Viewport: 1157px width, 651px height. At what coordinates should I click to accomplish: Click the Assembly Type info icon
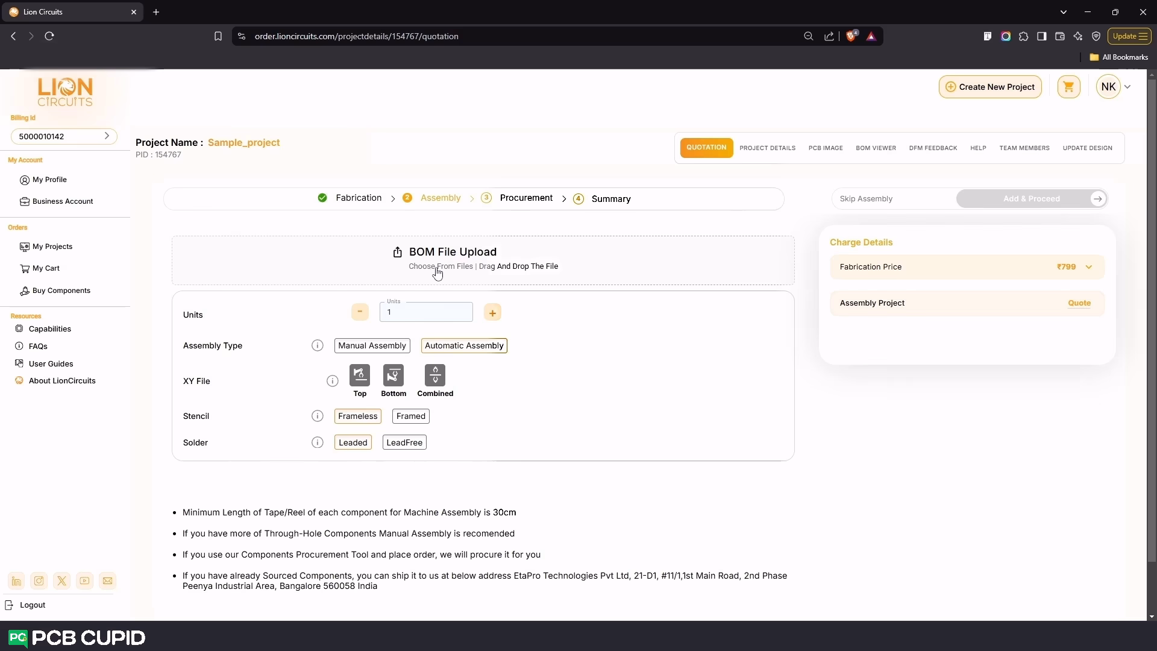click(318, 345)
